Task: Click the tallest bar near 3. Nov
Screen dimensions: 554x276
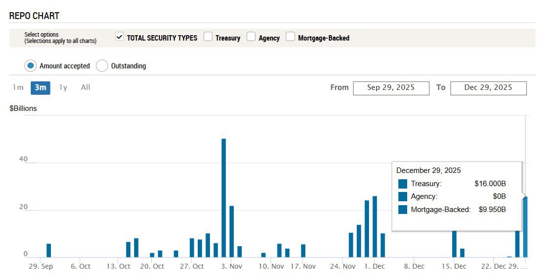Action: pos(224,198)
